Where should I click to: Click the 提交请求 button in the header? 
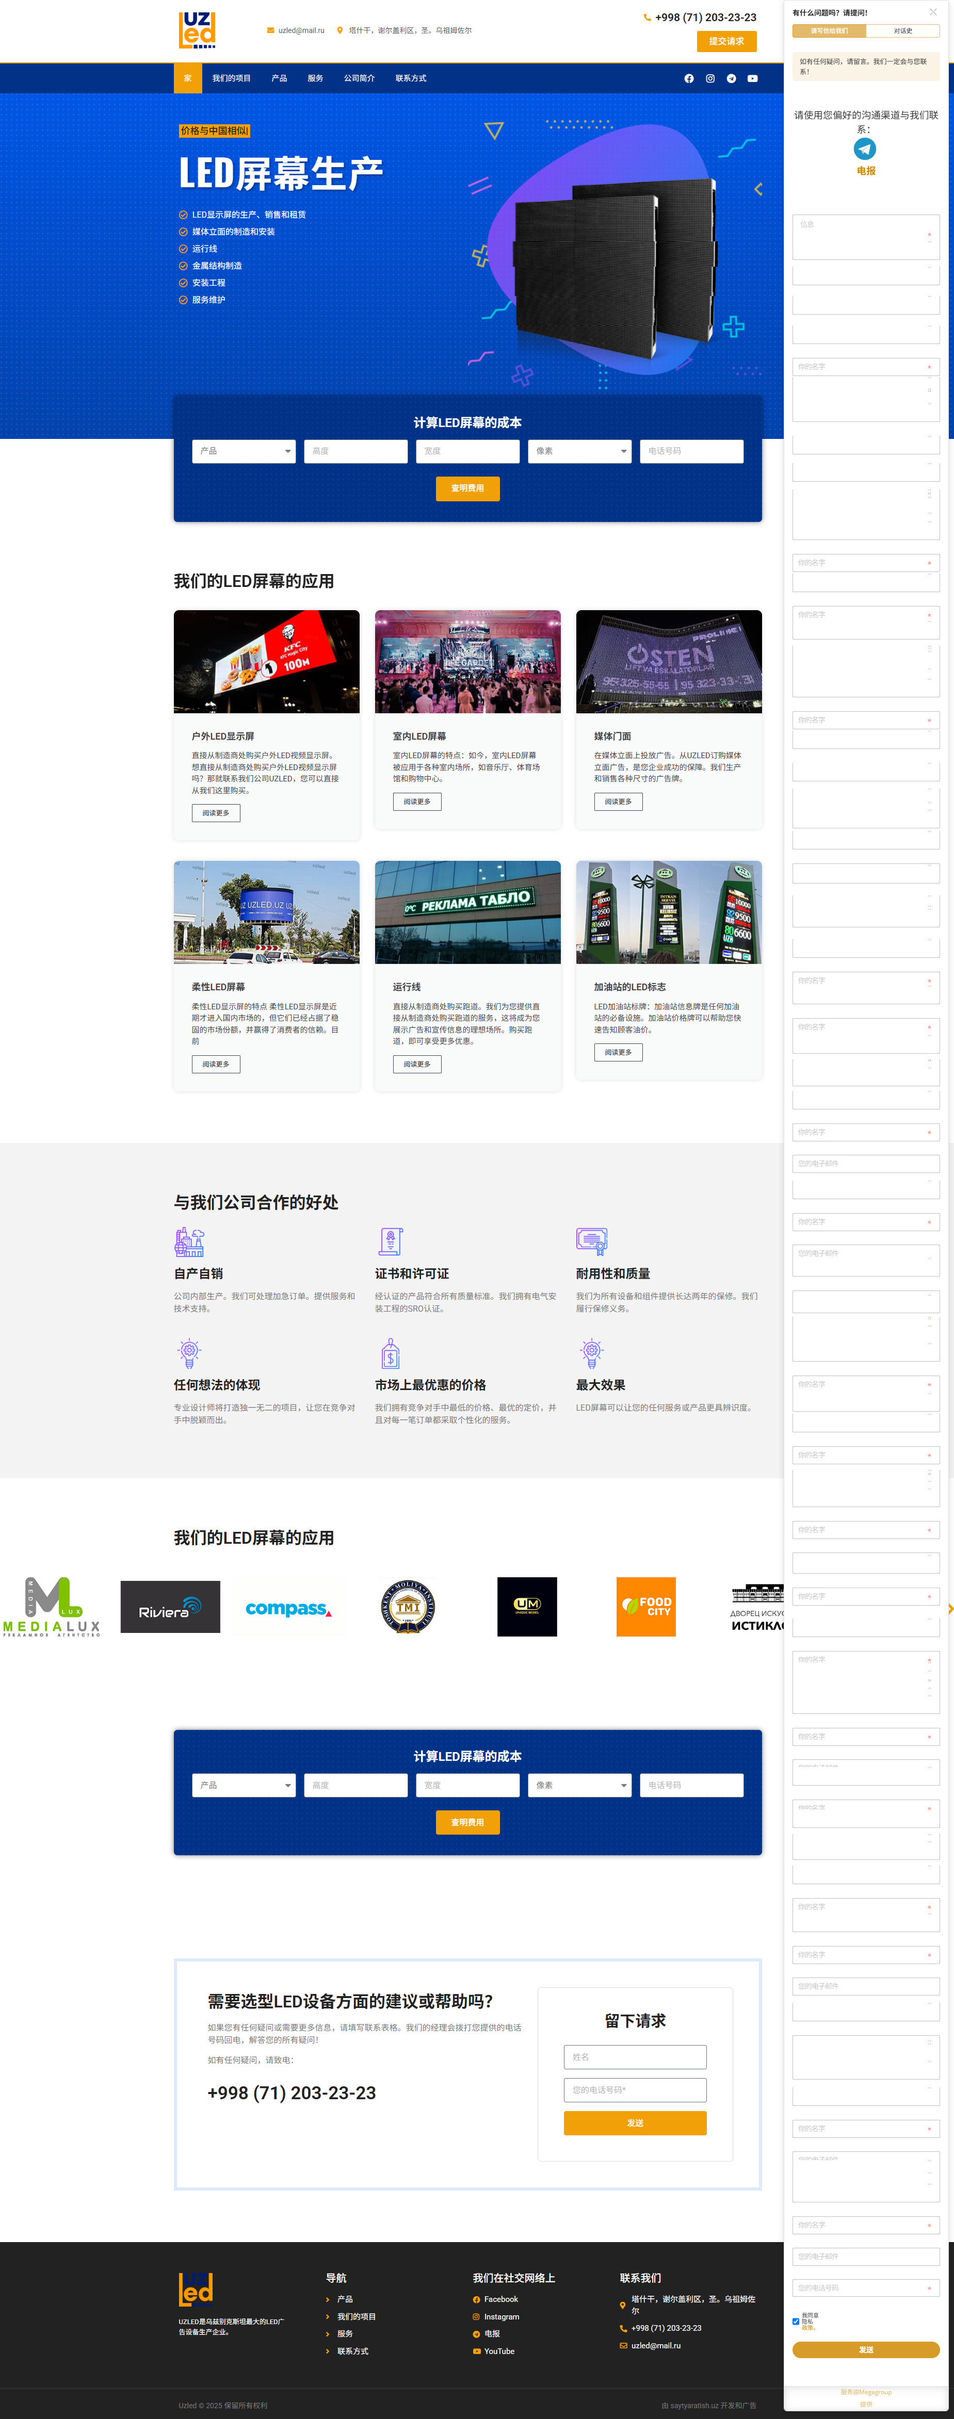tap(726, 41)
